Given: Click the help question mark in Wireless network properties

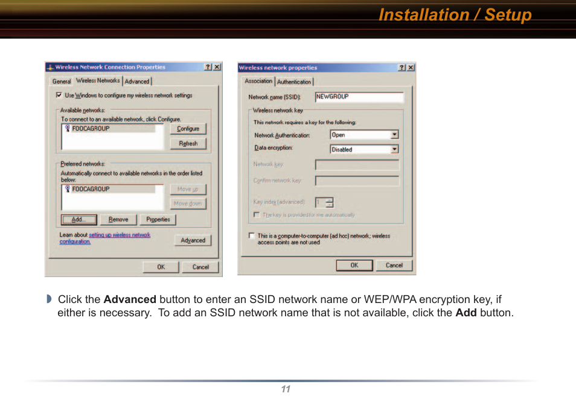Looking at the screenshot, I should click(x=402, y=68).
